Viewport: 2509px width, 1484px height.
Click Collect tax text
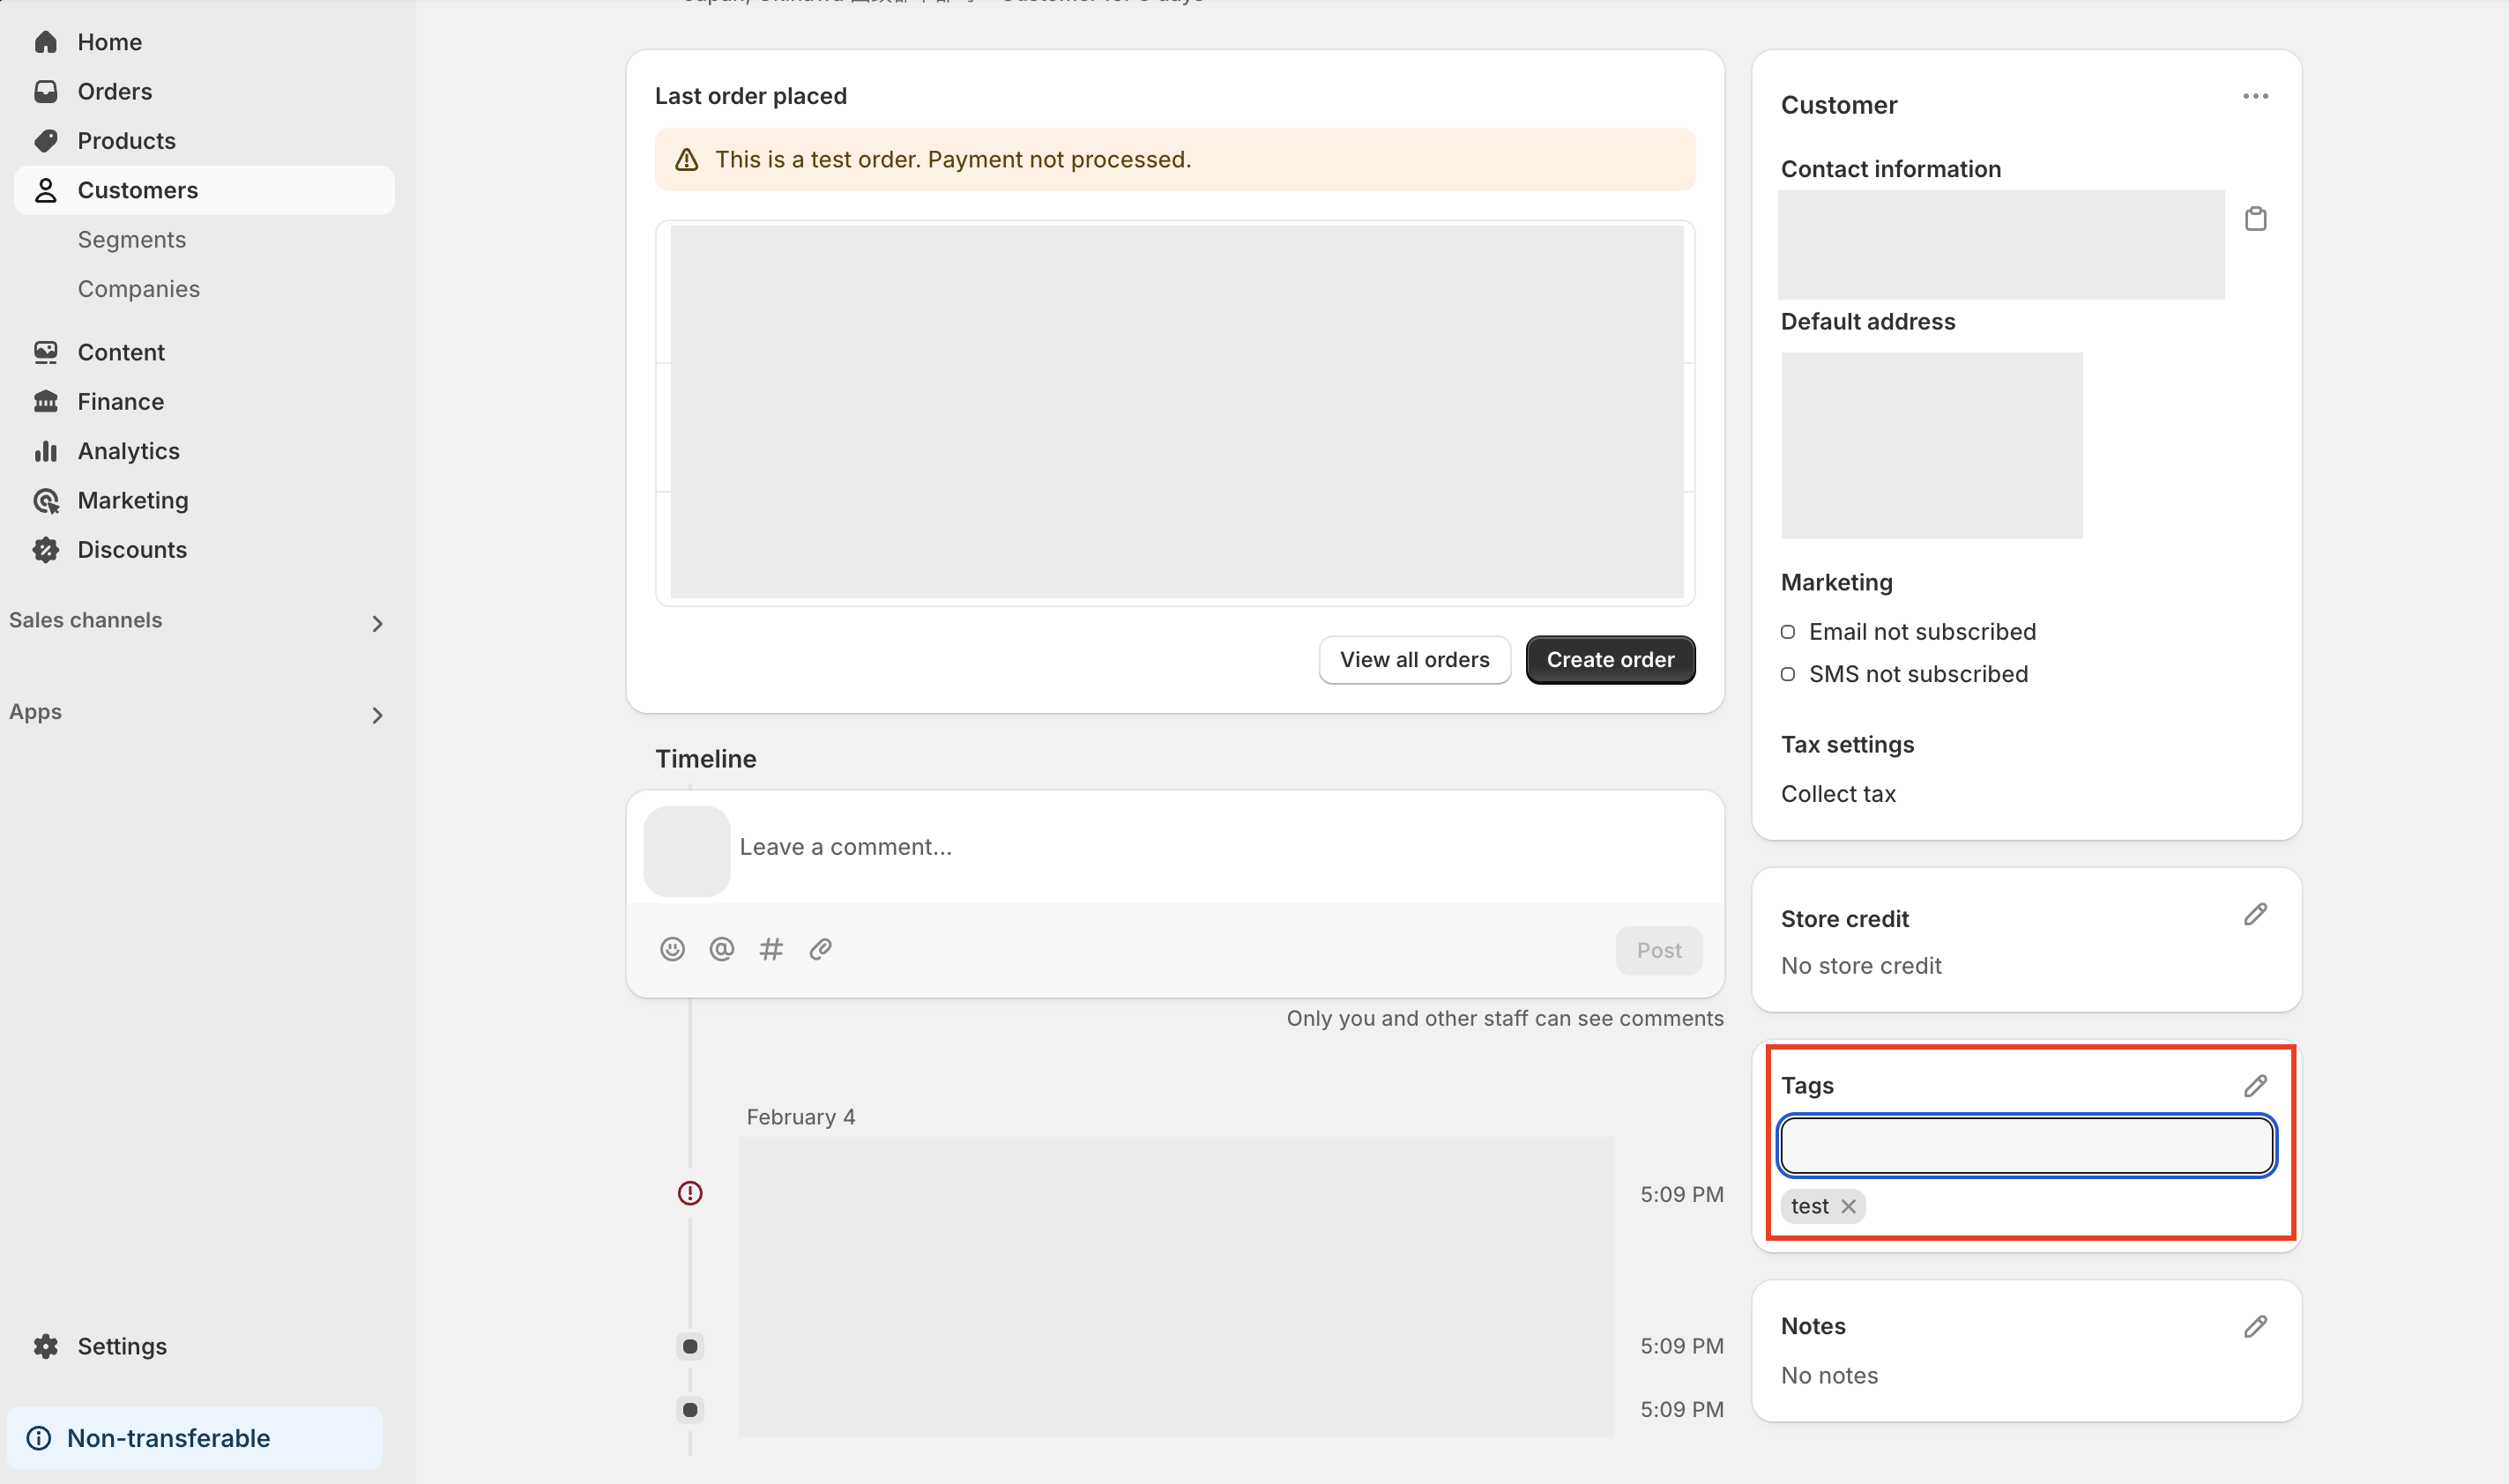coord(1838,794)
